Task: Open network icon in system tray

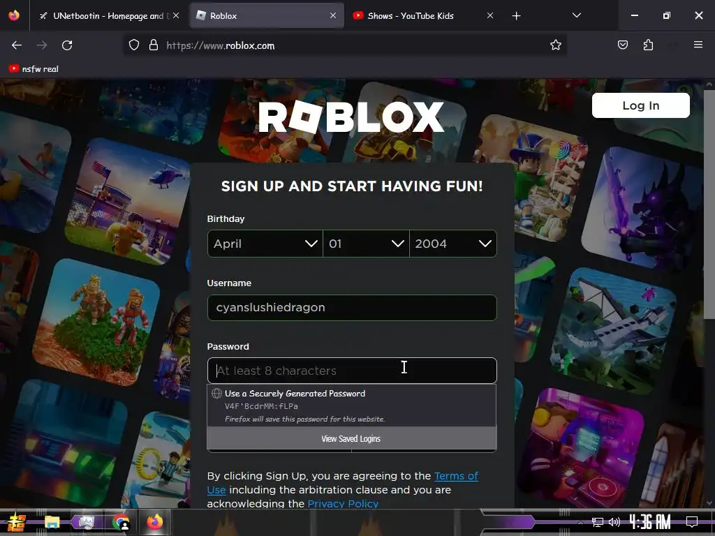Action: (598, 522)
